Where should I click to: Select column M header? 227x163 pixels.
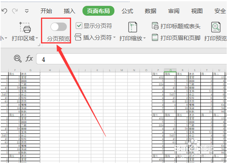click(x=122, y=70)
